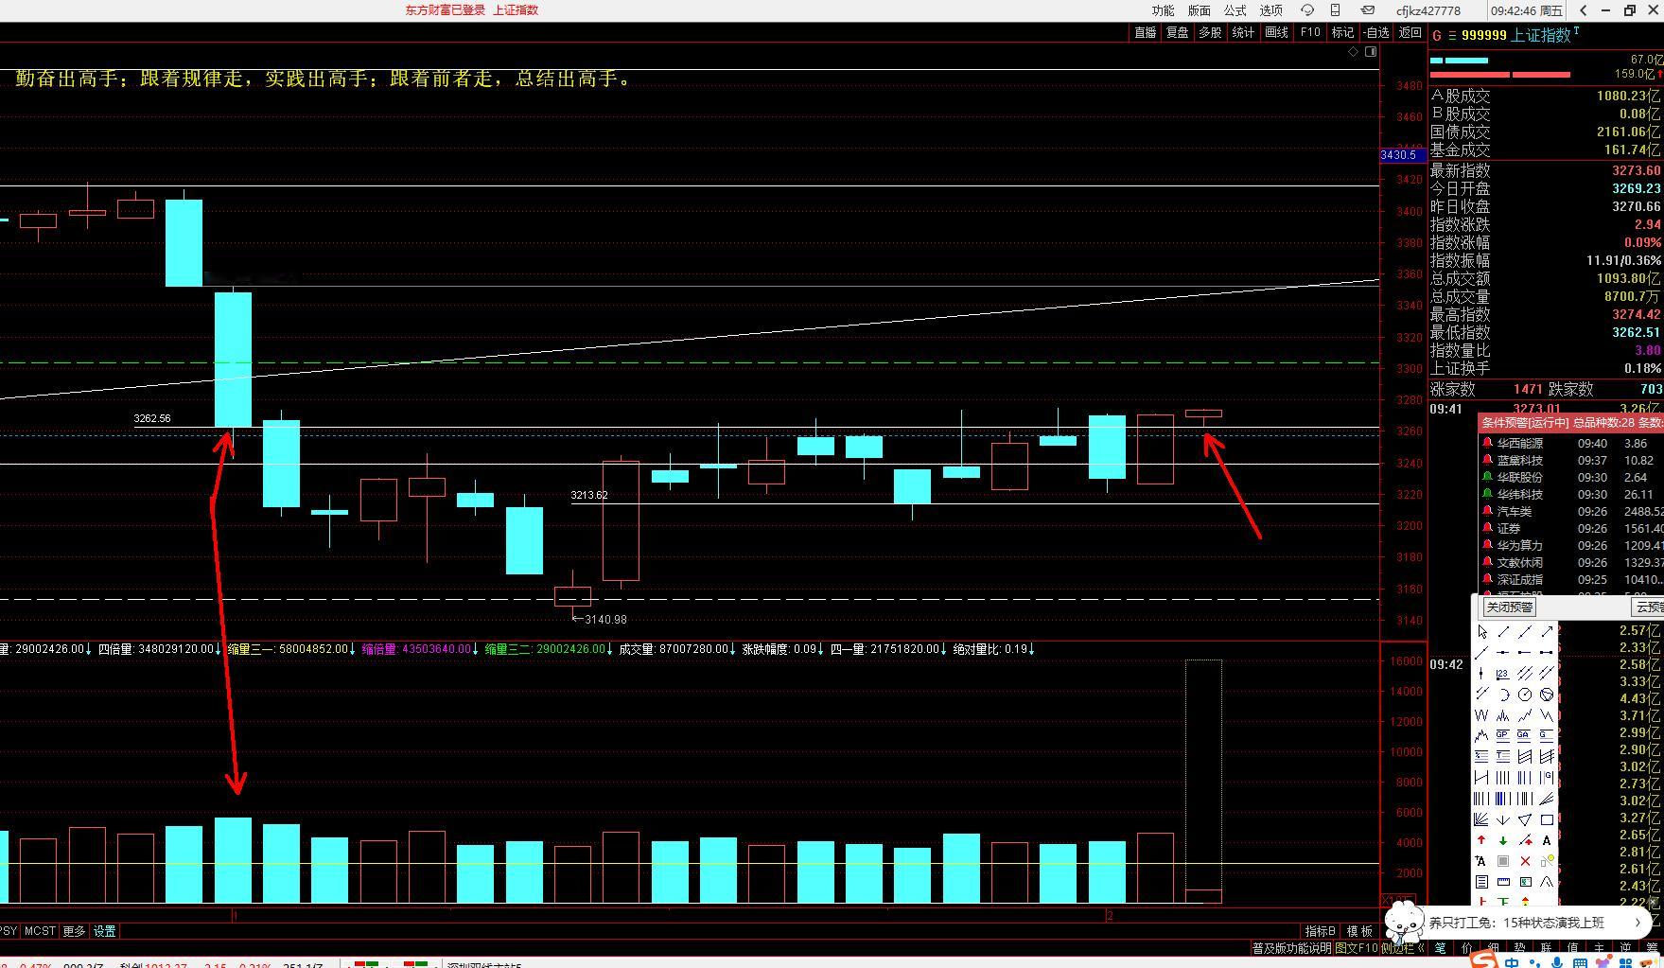Select the fan lines tool
Image resolution: width=1664 pixels, height=968 pixels.
click(x=1481, y=819)
